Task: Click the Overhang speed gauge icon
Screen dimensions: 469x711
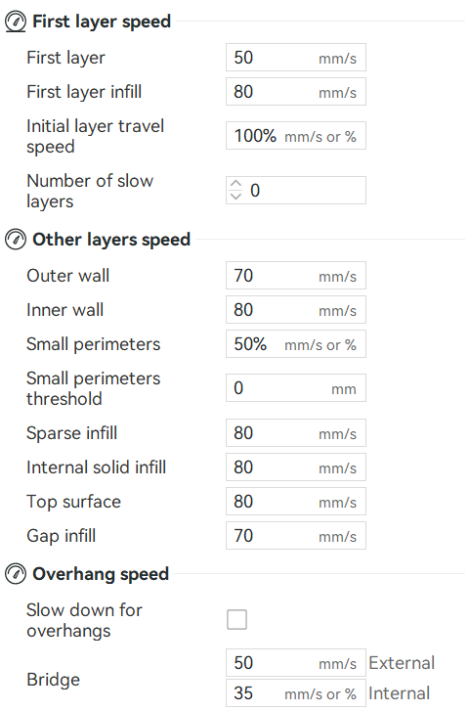Action: click(16, 574)
